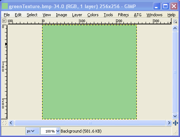The height and width of the screenshot is (137, 180).
Task: Open the px units dropdown
Action: 33,131
